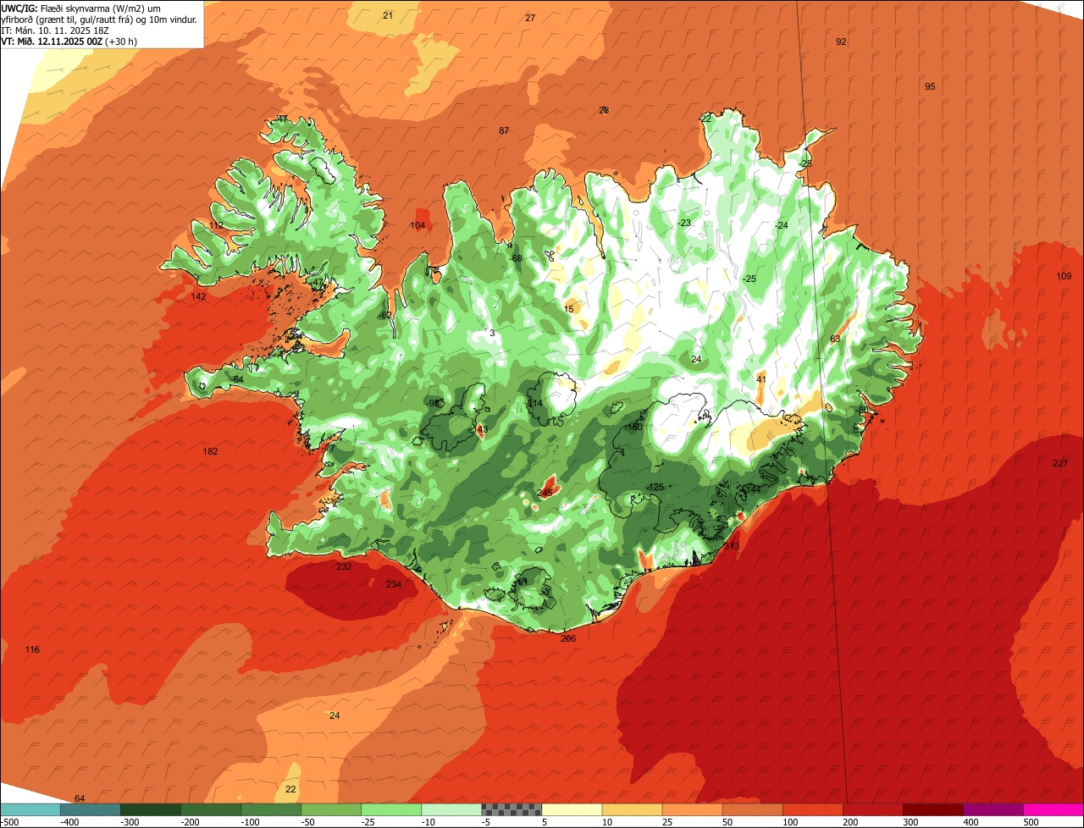This screenshot has width=1084, height=828.
Task: Pick the orange 25 to 50 legend swatch
Action: [692, 809]
